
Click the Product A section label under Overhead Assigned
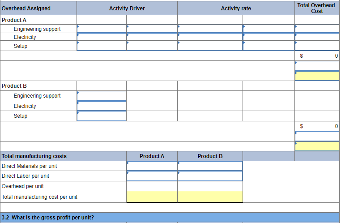pyautogui.click(x=14, y=20)
